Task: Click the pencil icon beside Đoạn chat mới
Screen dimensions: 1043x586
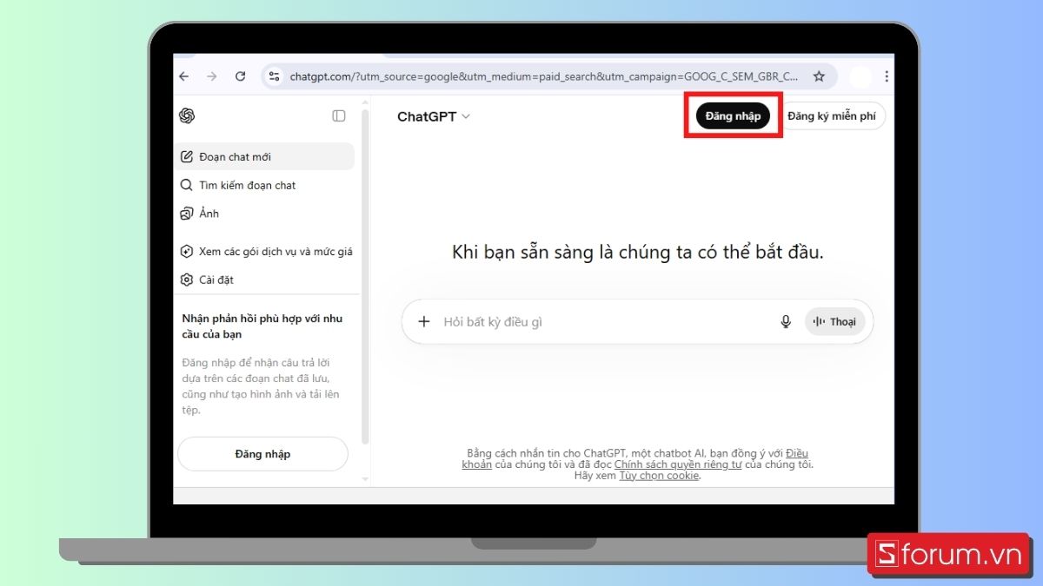Action: [x=186, y=157]
